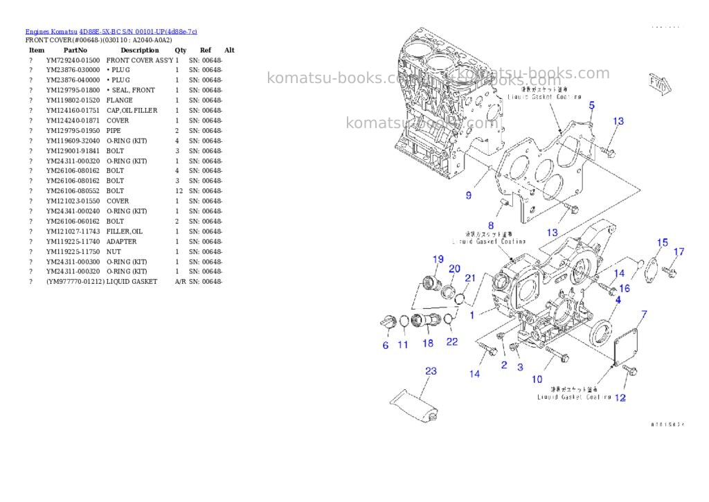
Task: Select part number YM729240-01500
Action: (73, 60)
